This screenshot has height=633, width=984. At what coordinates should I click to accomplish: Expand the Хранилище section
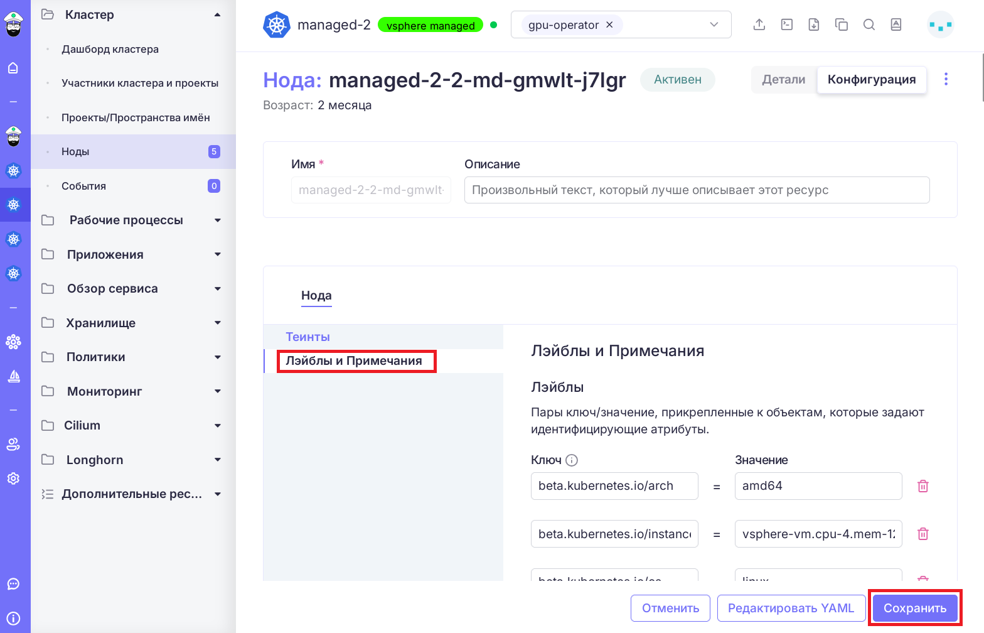(x=218, y=323)
